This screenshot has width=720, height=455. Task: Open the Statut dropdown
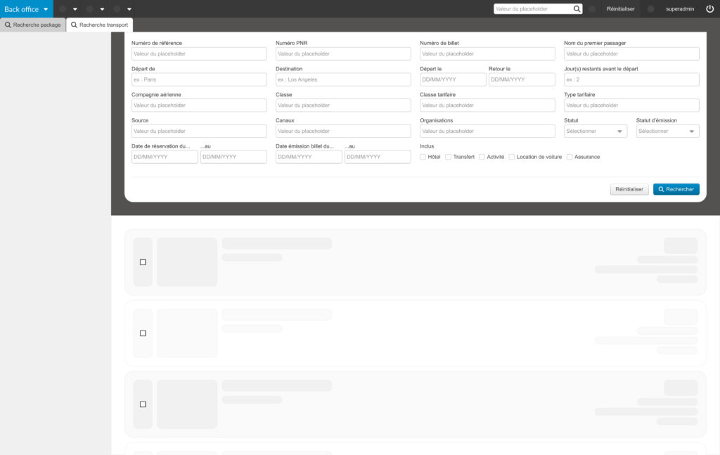tap(595, 132)
